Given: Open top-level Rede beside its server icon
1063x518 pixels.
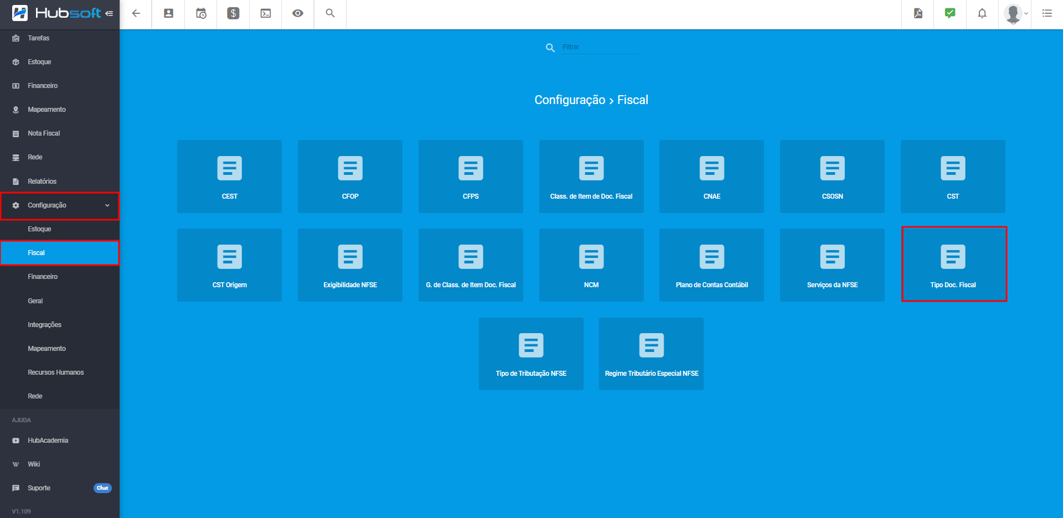Looking at the screenshot, I should pyautogui.click(x=60, y=157).
